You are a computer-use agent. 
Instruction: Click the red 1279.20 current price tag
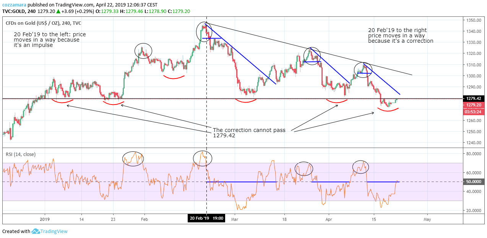pos(474,105)
